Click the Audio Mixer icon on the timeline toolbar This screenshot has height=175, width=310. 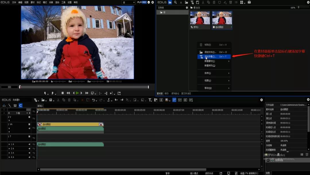tap(180, 100)
